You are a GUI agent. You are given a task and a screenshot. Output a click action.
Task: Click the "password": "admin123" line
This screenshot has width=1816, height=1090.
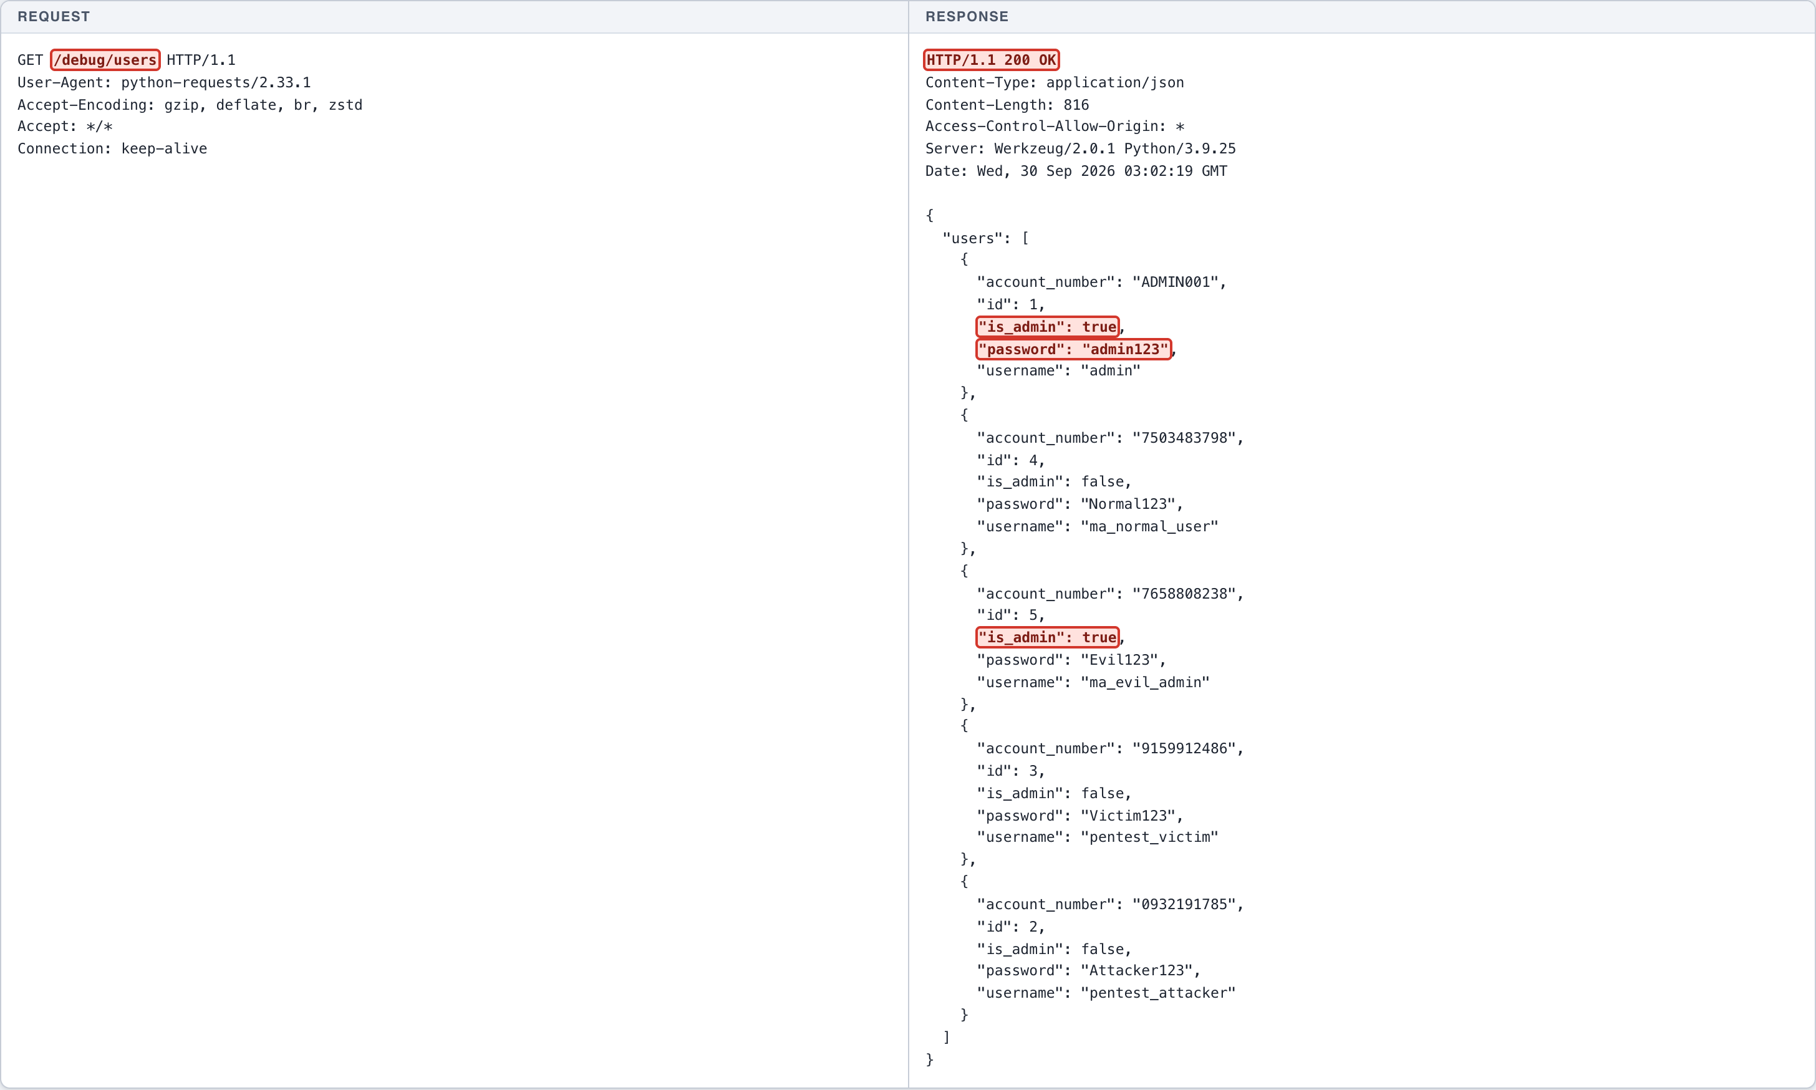pyautogui.click(x=1074, y=349)
